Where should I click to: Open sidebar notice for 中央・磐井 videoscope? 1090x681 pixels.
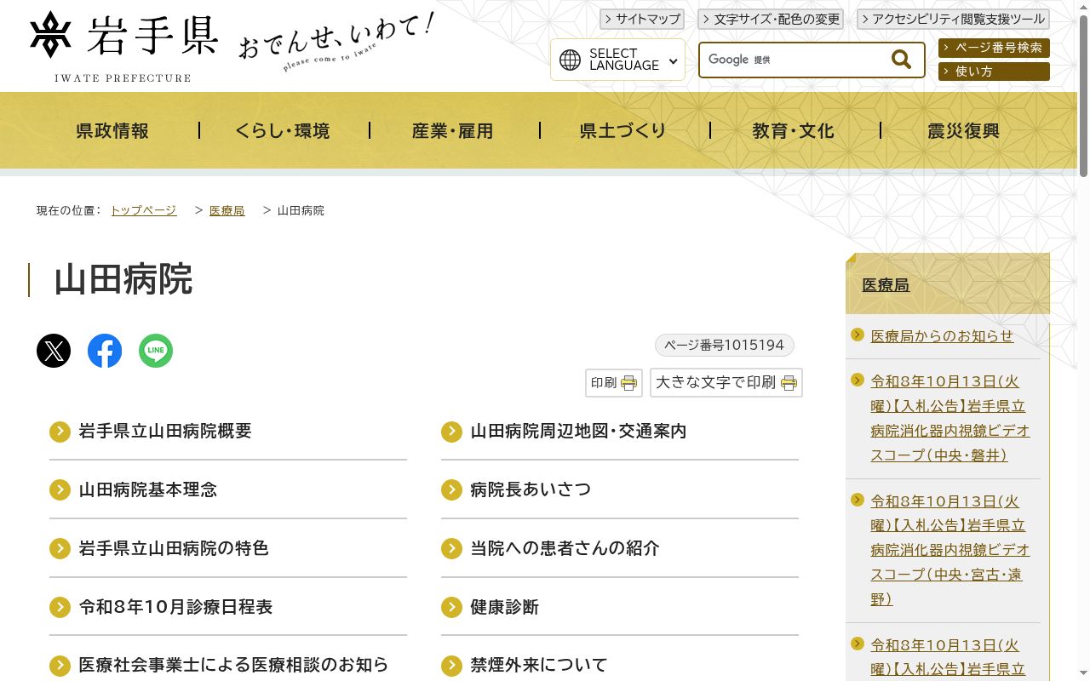tap(950, 418)
